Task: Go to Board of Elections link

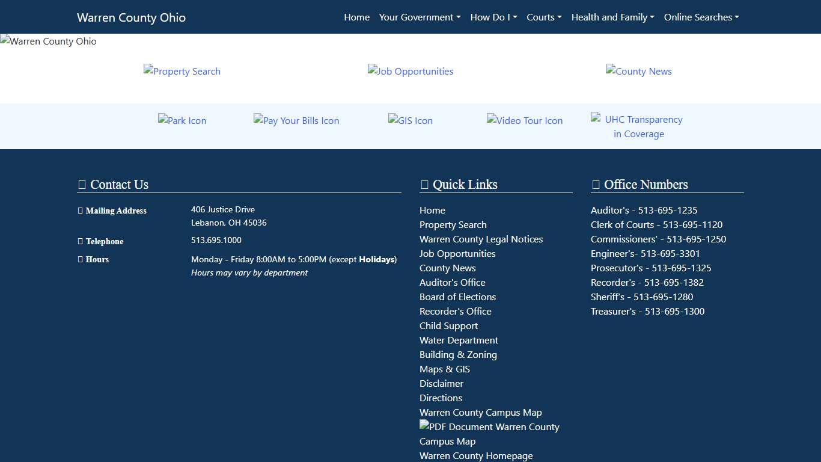Action: coord(457,297)
